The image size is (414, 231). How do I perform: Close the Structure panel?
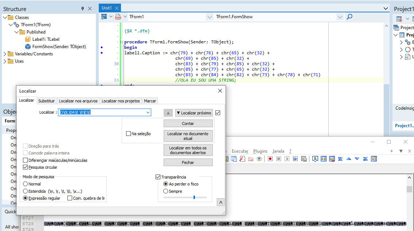[x=90, y=9]
